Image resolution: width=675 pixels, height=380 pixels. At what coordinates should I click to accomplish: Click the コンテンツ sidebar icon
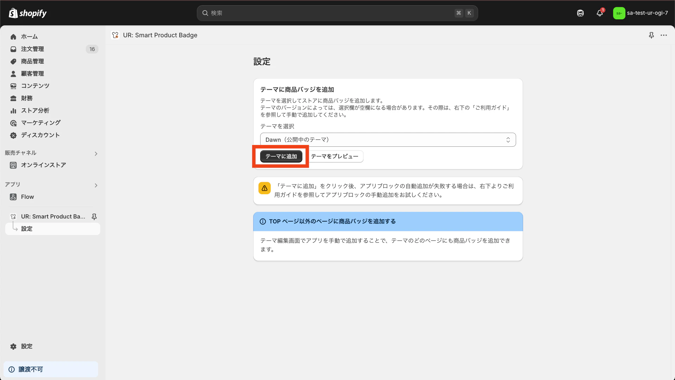pos(13,86)
